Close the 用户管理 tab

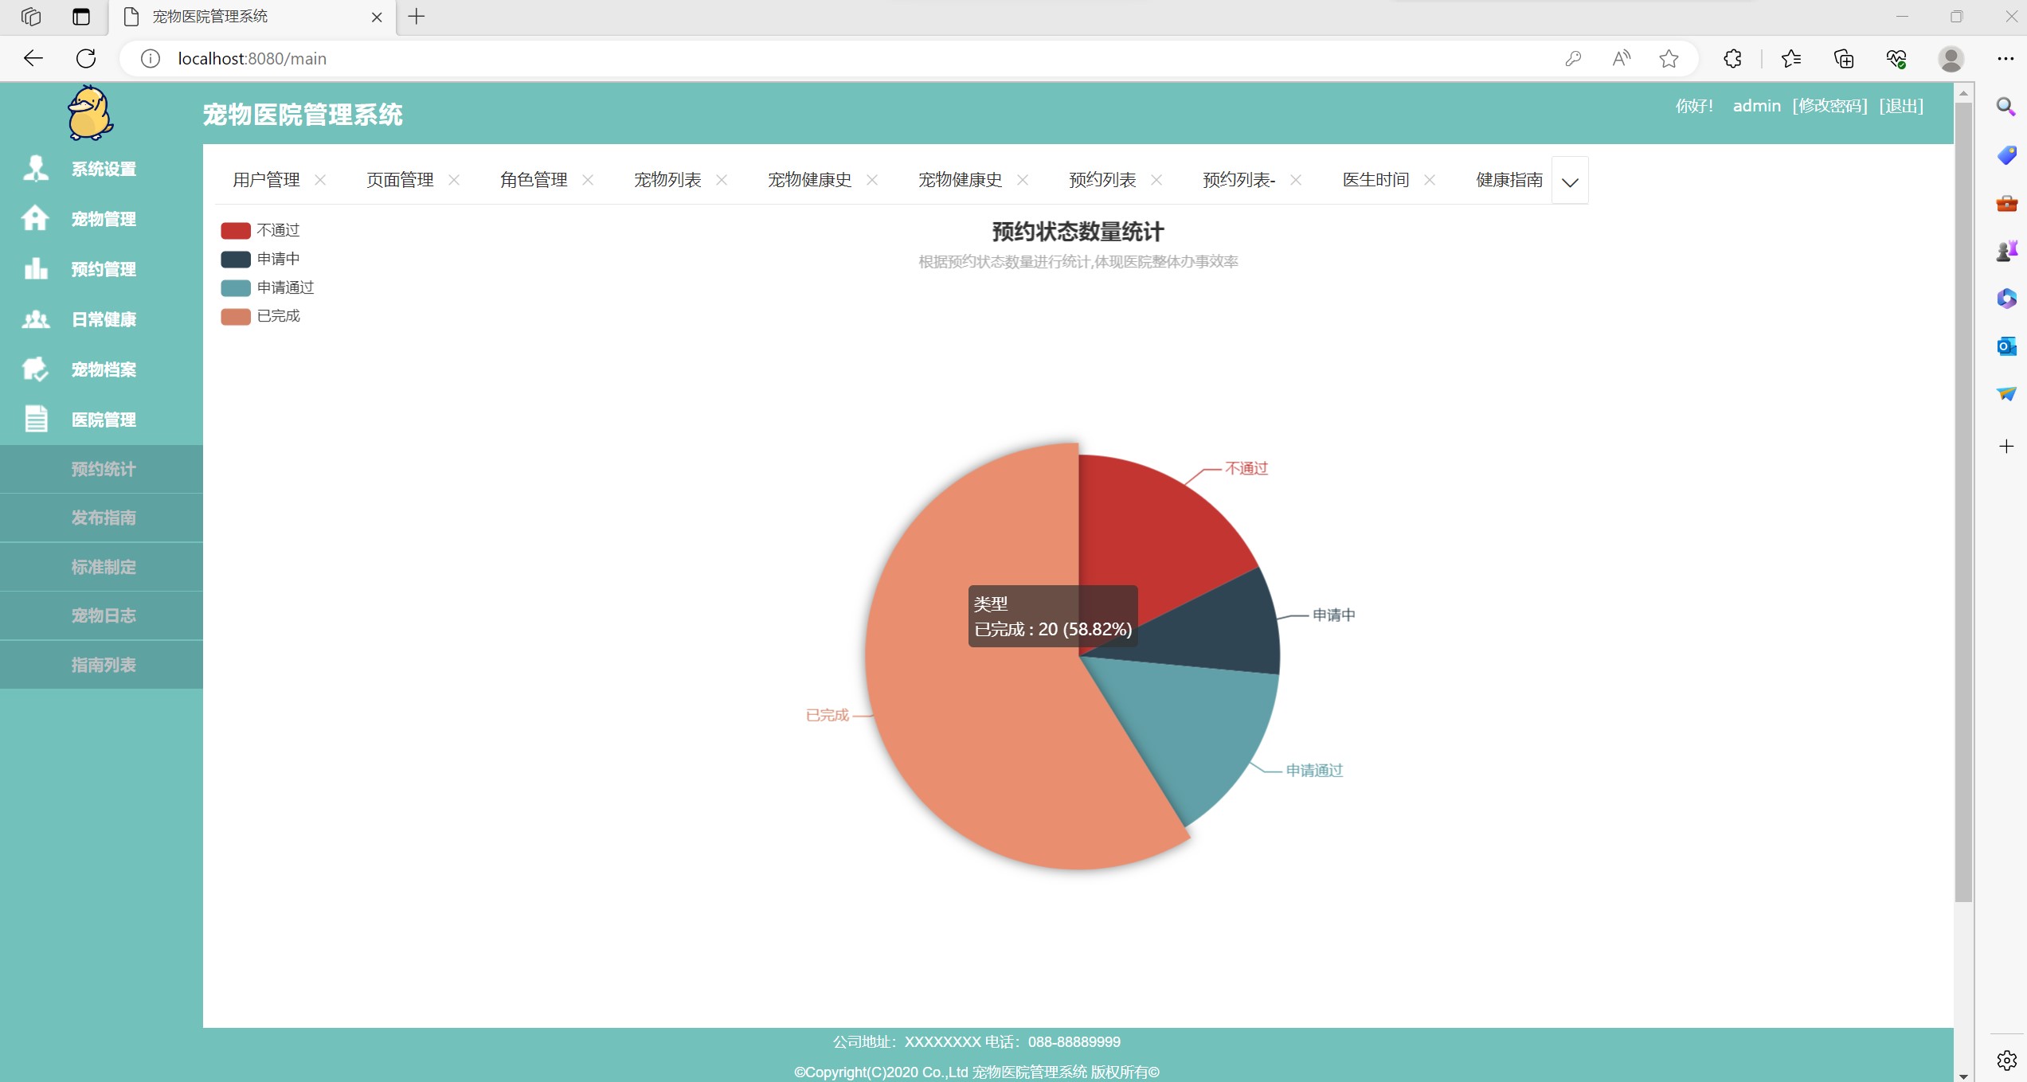[x=320, y=180]
